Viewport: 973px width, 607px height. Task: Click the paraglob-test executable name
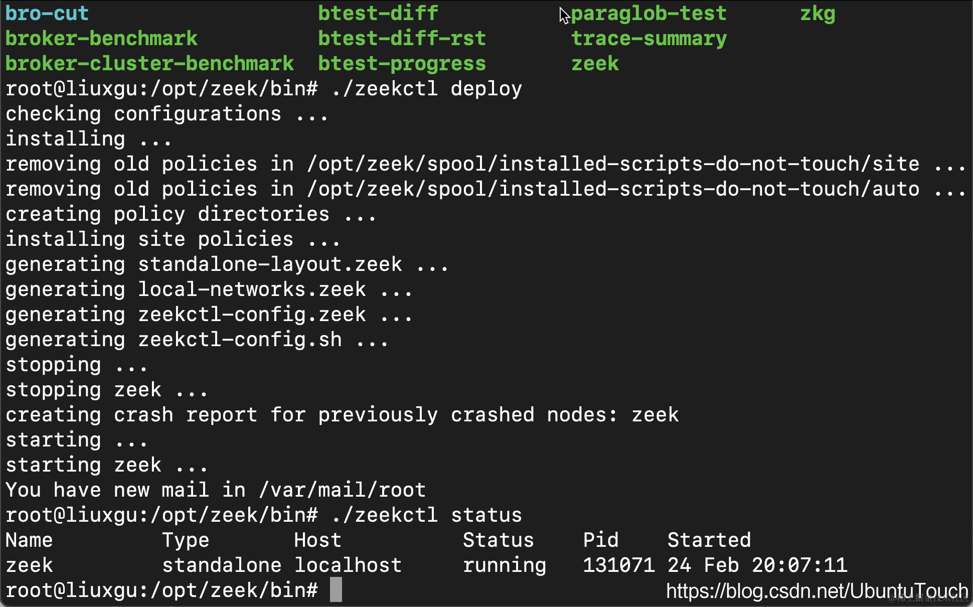point(648,14)
